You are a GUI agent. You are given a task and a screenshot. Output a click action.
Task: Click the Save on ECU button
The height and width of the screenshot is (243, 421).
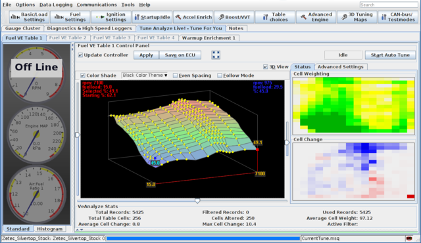180,55
